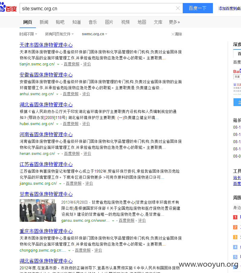Click 评价 for gansu.swmc.org.cn result
Image resolution: width=241 pixels, height=273 pixels.
coord(142,221)
